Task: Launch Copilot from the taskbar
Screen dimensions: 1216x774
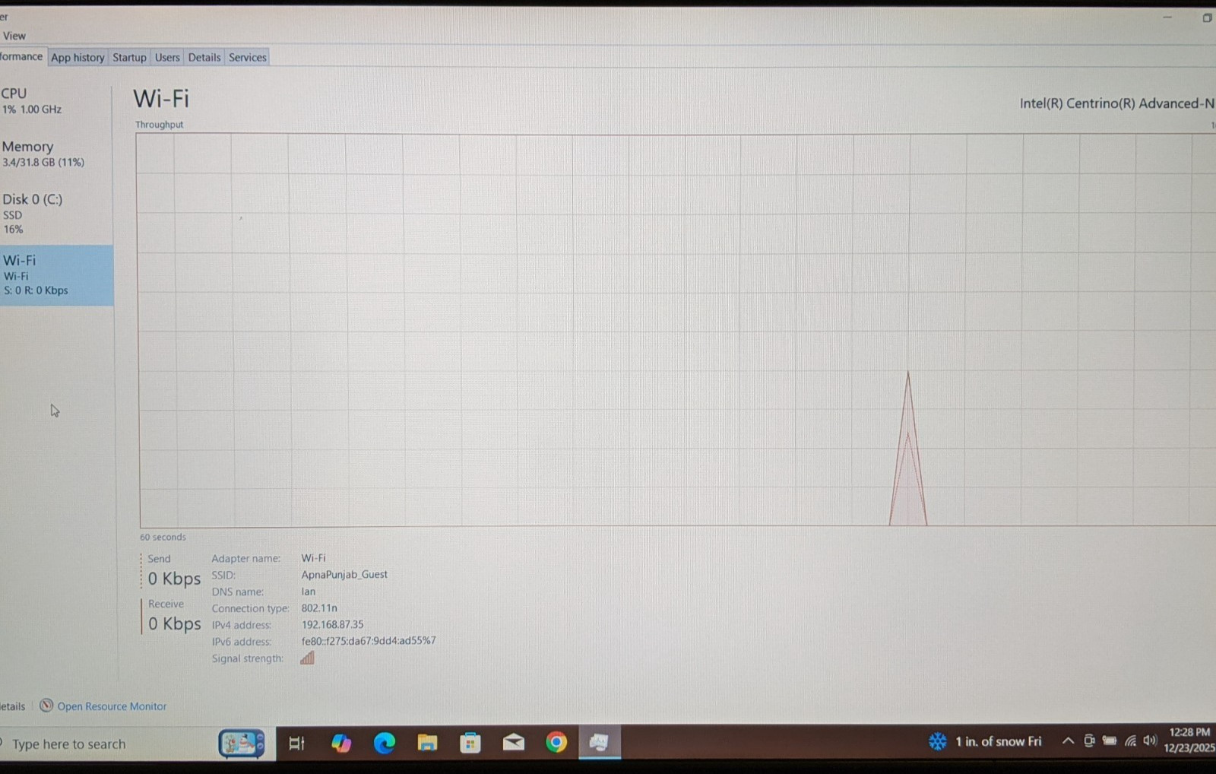Action: 340,743
